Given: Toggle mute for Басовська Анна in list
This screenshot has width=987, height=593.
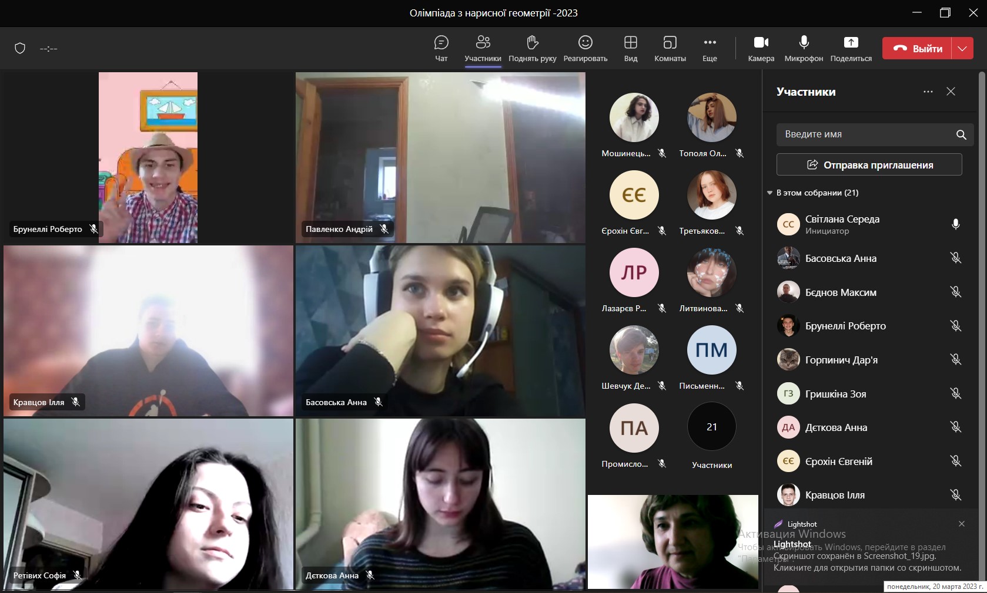Looking at the screenshot, I should [x=956, y=258].
